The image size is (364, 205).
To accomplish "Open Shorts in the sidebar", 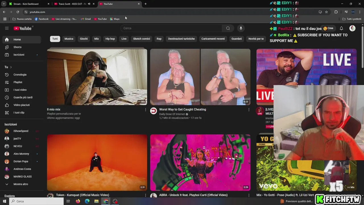I will click(x=22, y=47).
